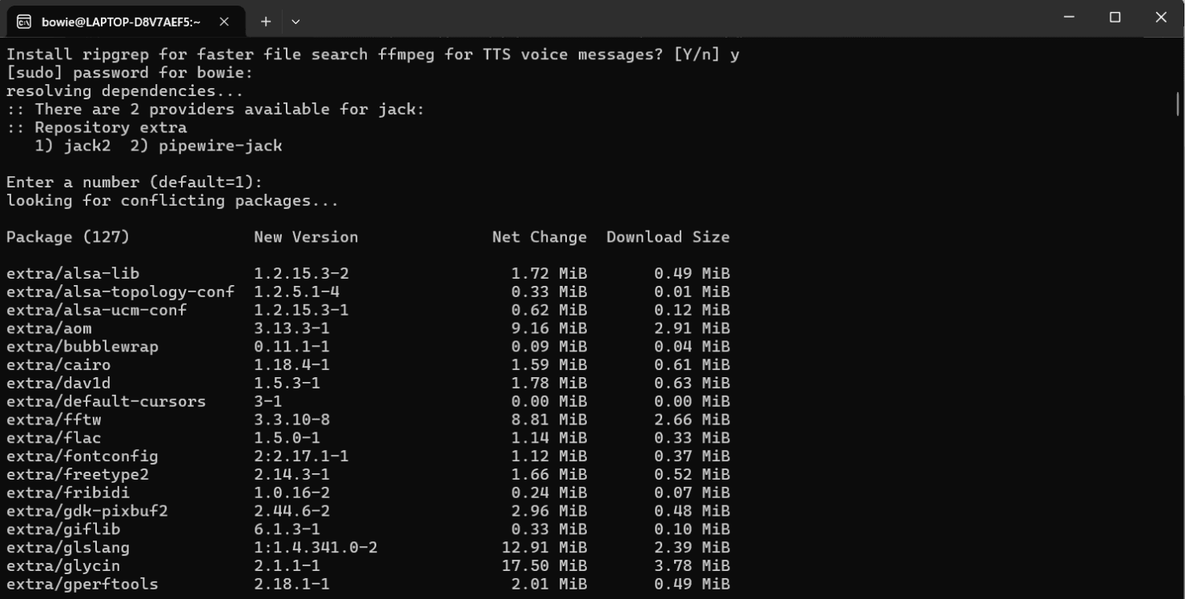
Task: Maximize the terminal window
Action: (x=1114, y=17)
